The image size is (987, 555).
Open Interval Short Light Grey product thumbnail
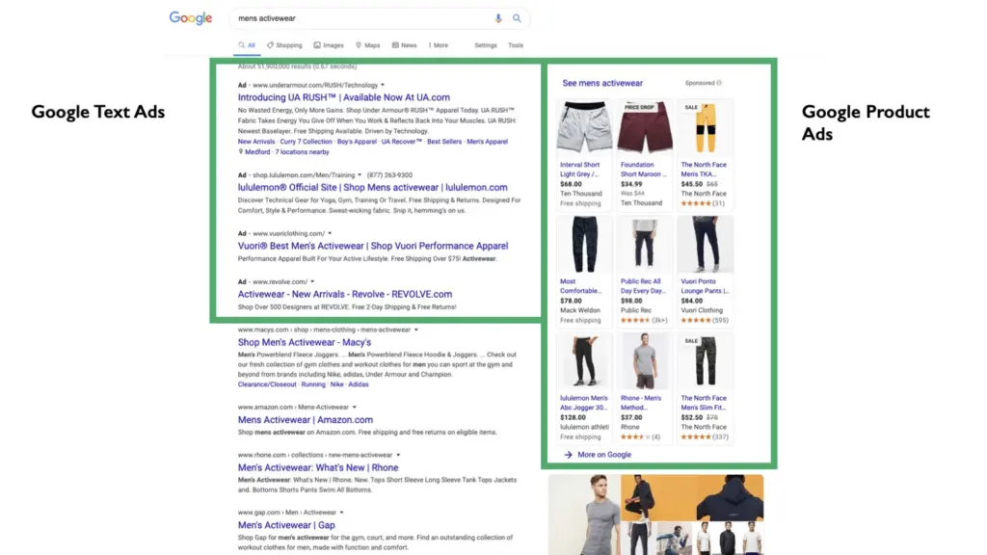point(583,128)
